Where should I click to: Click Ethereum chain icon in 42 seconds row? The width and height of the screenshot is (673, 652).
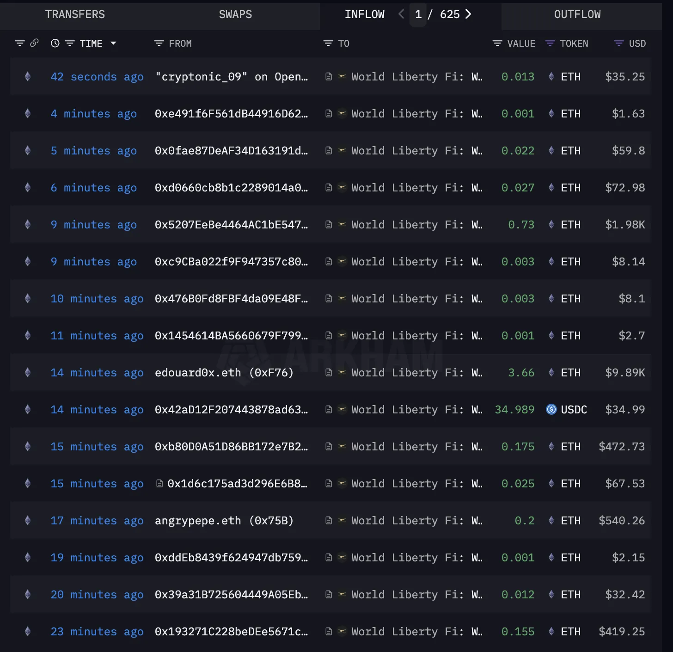coord(28,76)
